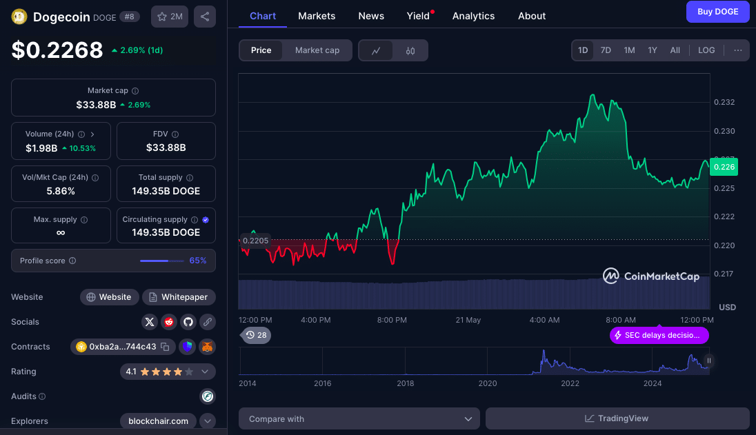The image size is (756, 435).
Task: Click the historical mini range chart
Action: pyautogui.click(x=475, y=361)
